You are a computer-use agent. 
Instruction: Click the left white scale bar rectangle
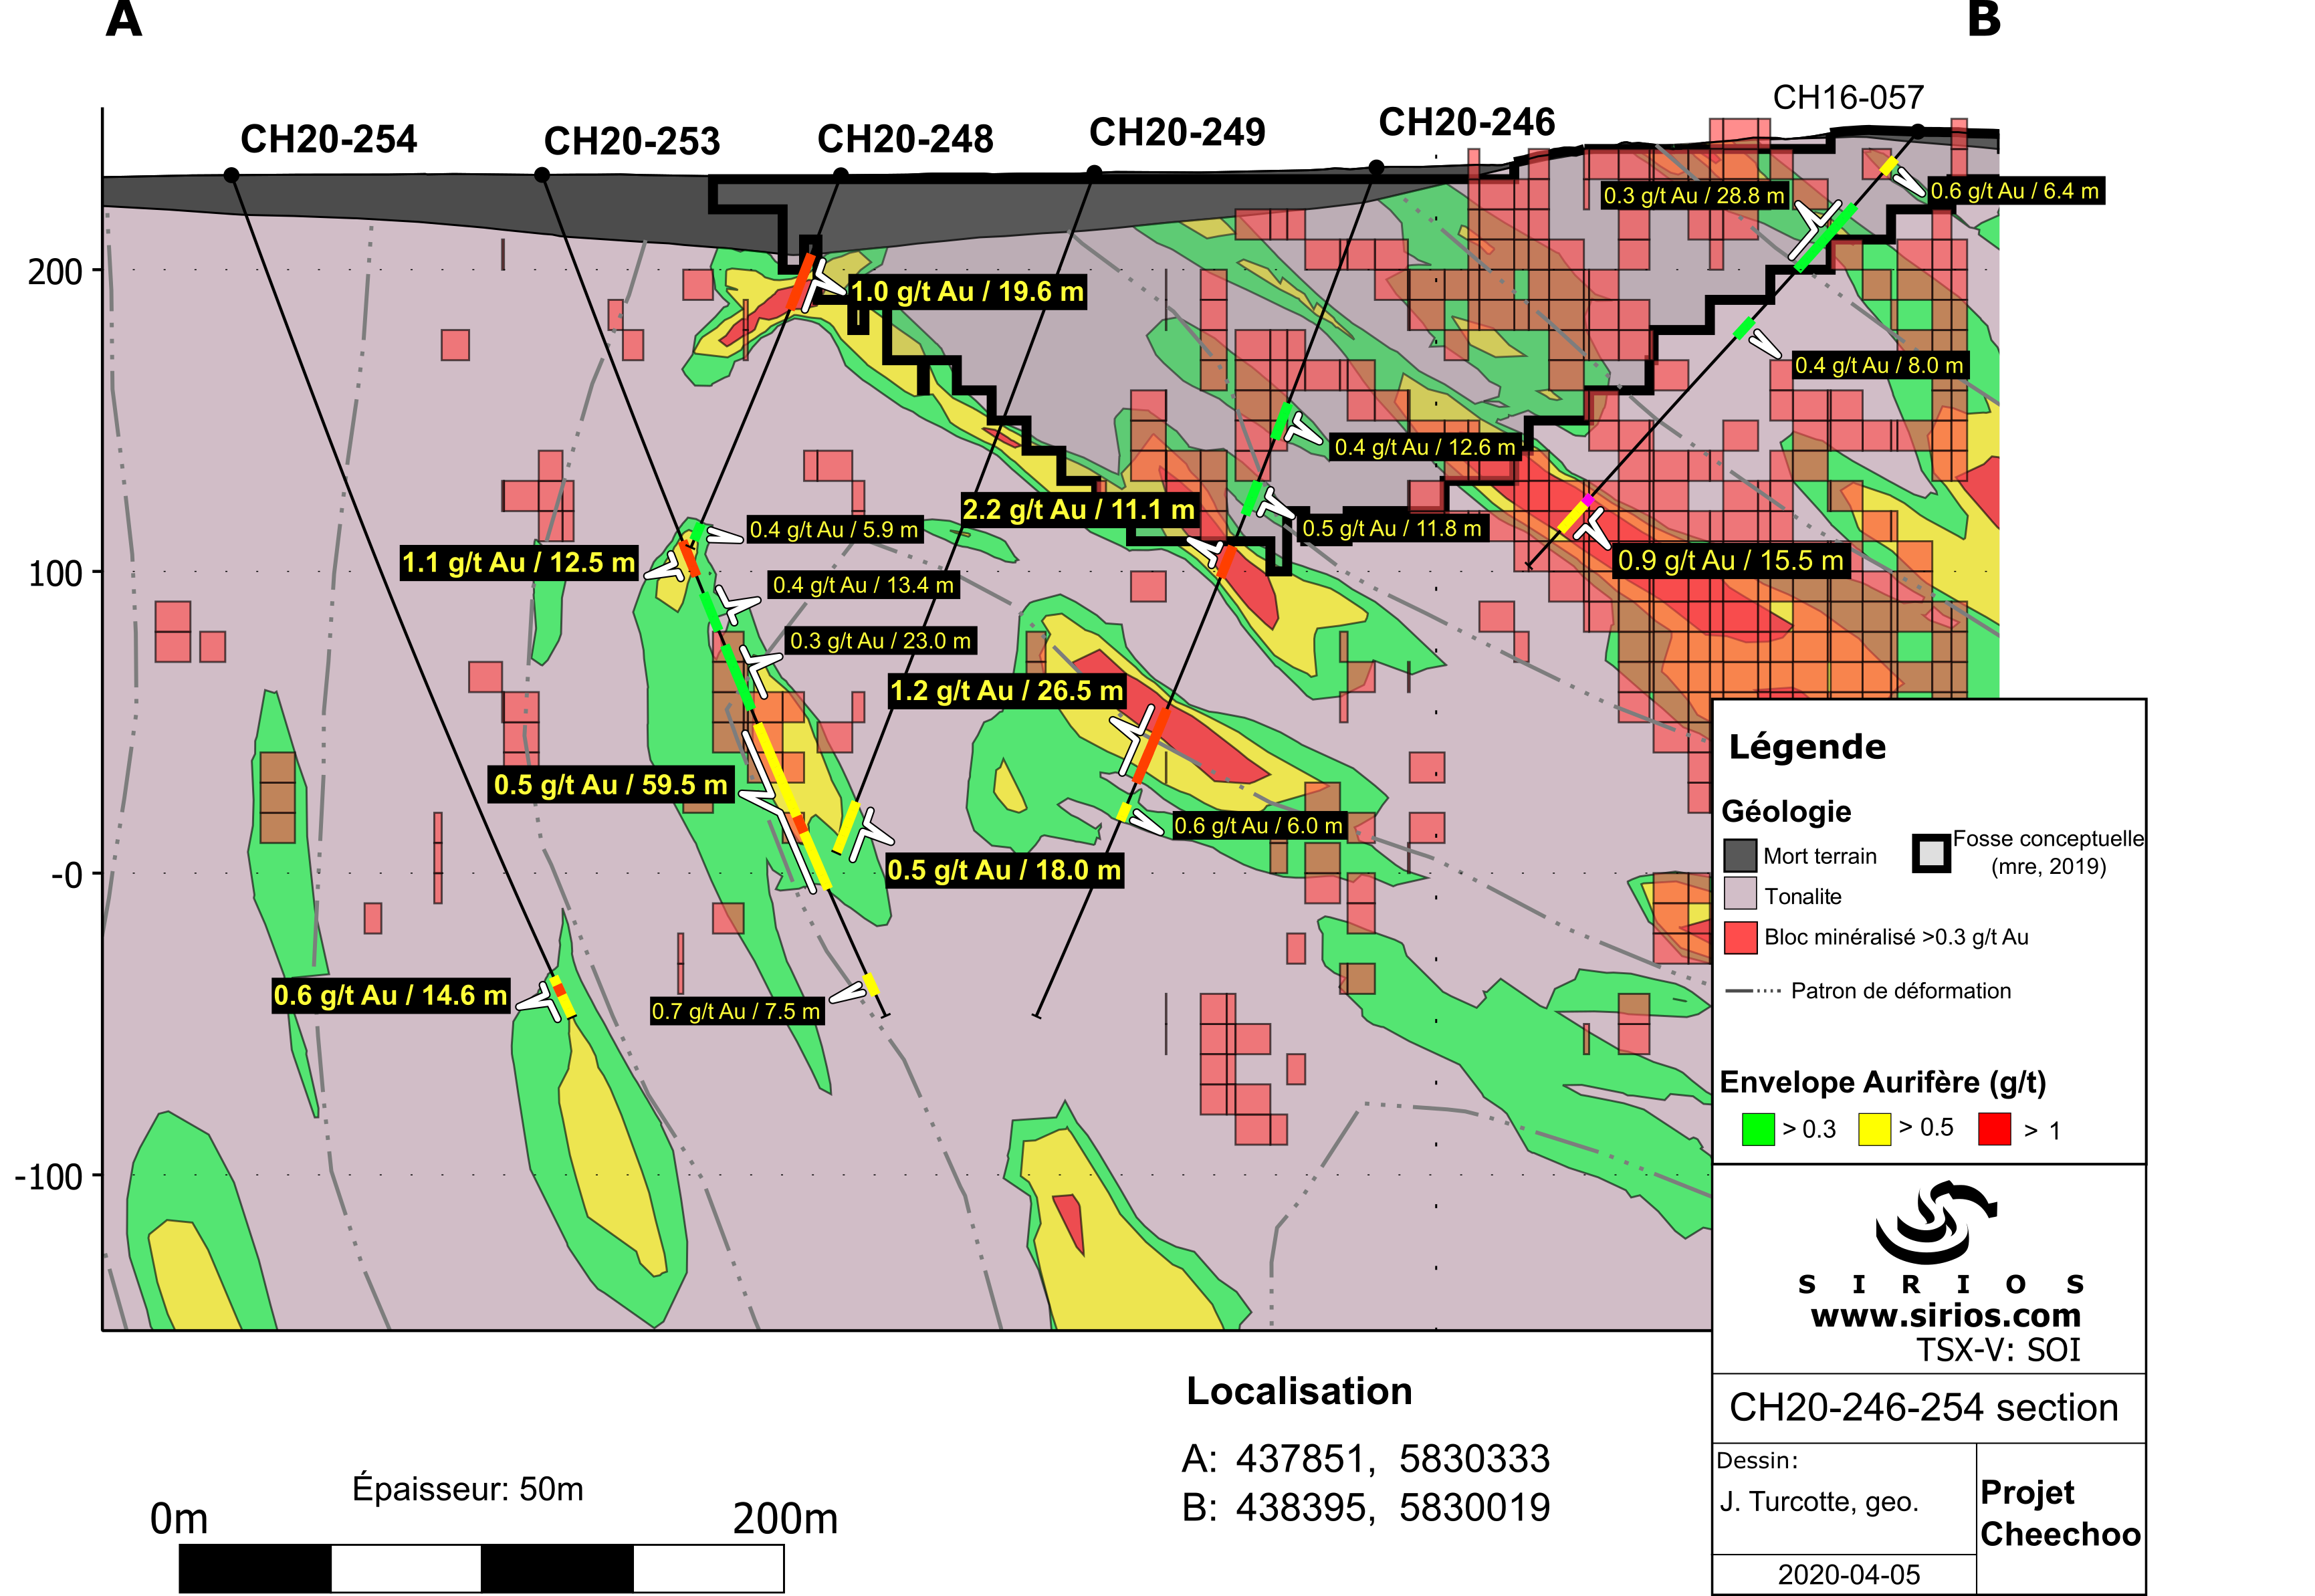[x=406, y=1568]
